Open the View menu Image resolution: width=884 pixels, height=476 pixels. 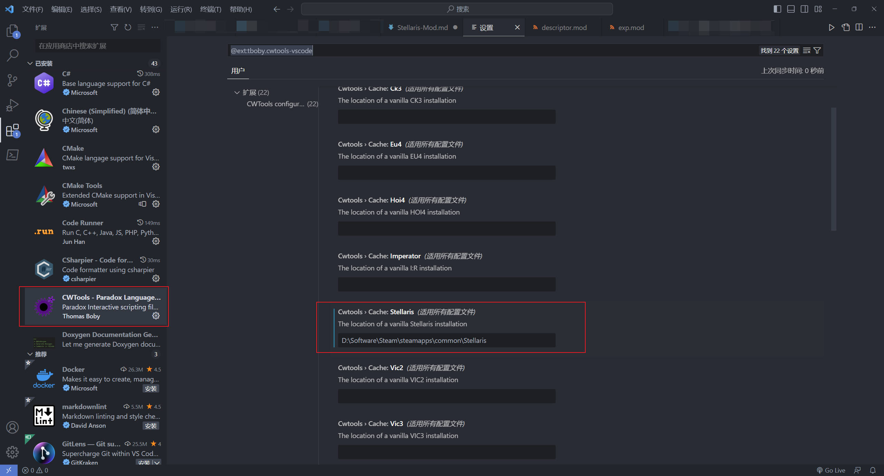(121, 9)
